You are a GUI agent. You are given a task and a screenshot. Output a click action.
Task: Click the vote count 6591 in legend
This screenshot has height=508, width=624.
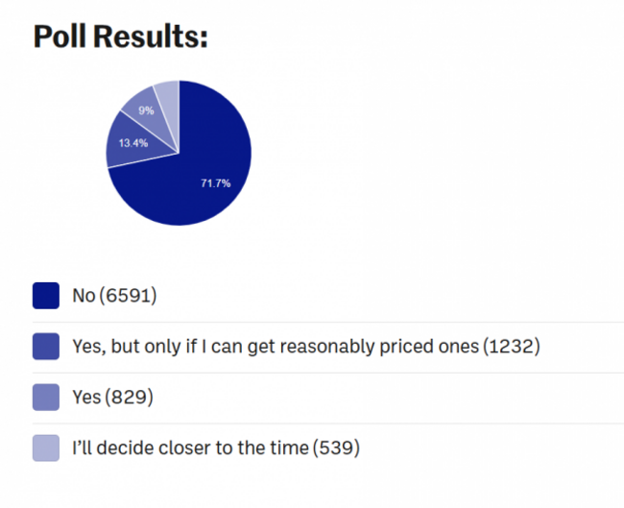coord(128,296)
